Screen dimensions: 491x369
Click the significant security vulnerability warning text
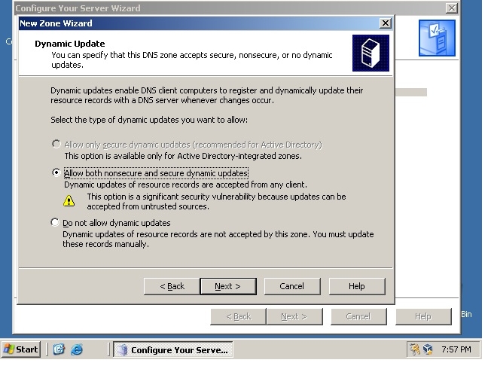coord(216,201)
